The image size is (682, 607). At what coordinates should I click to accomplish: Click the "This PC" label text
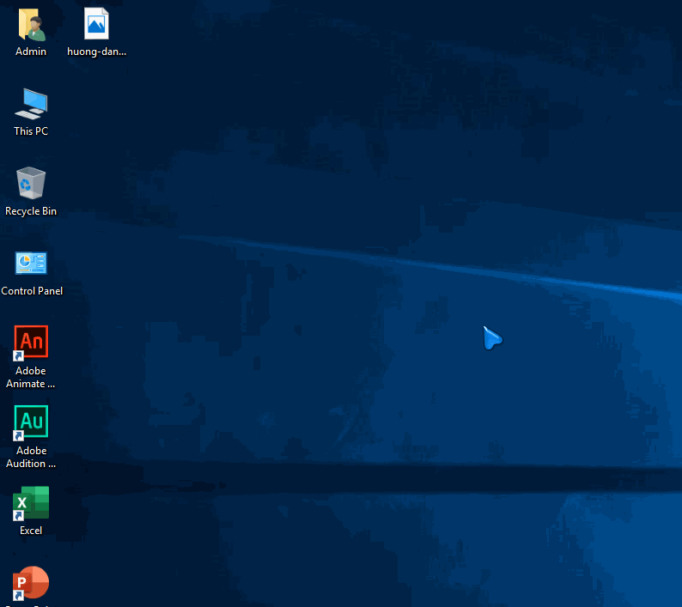pos(31,131)
